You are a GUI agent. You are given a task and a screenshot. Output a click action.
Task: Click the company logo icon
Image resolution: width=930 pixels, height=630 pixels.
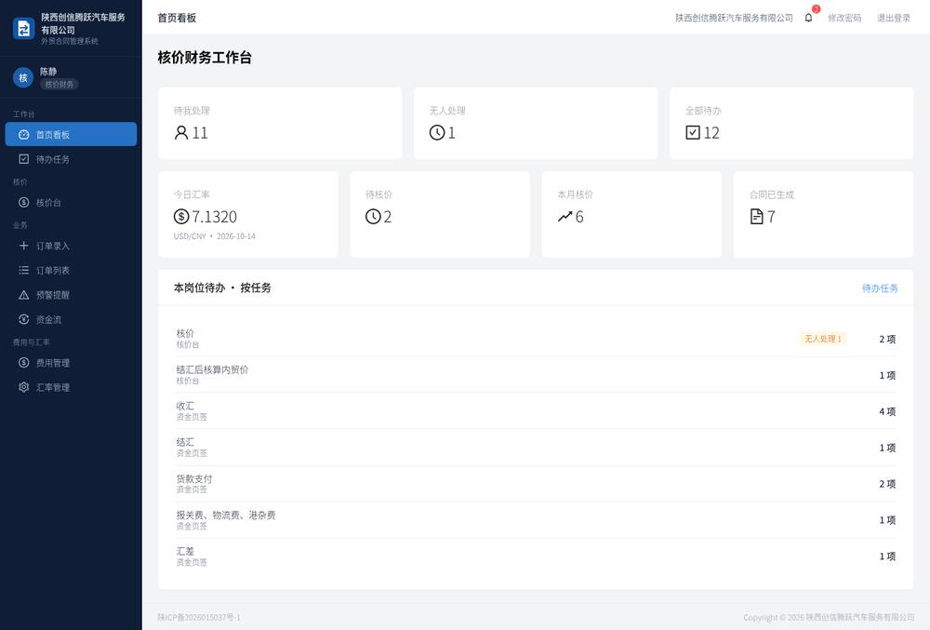(x=24, y=29)
